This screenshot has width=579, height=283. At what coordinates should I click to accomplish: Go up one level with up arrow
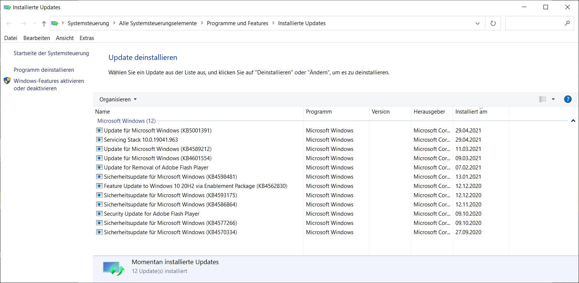tap(44, 23)
